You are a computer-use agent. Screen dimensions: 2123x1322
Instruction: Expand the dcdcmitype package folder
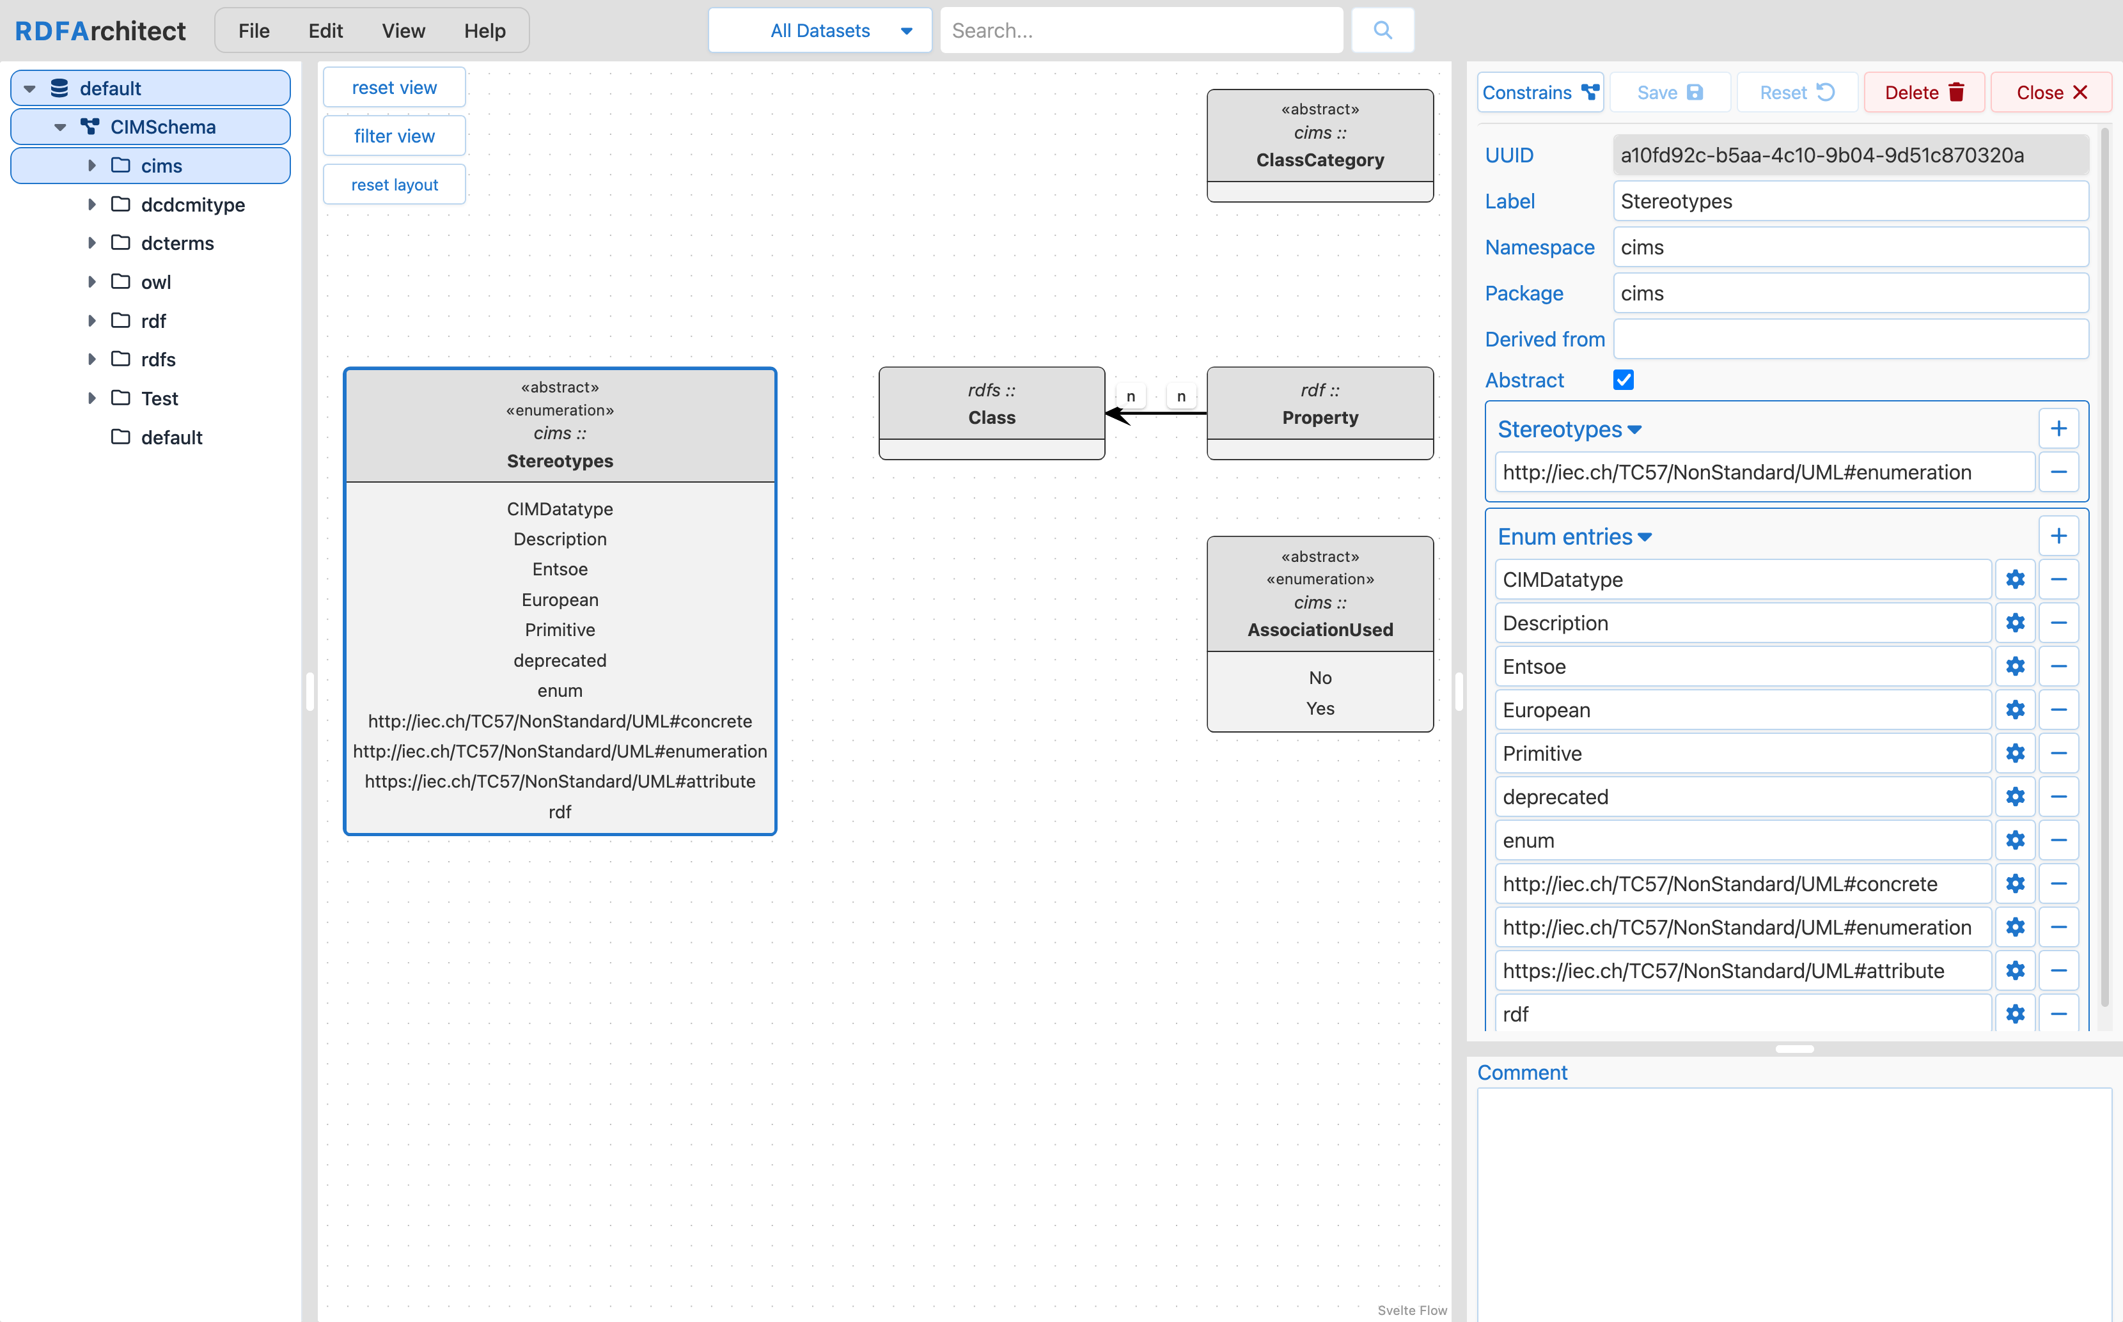pyautogui.click(x=91, y=205)
